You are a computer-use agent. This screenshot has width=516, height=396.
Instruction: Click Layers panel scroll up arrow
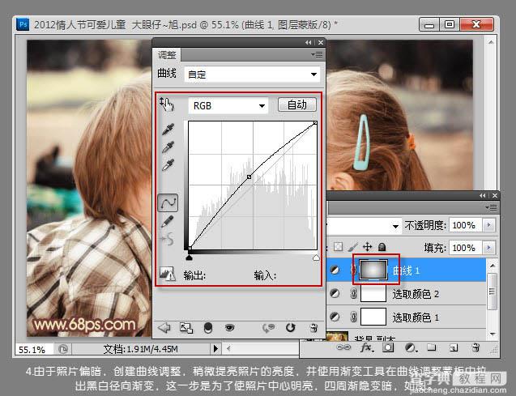(x=492, y=265)
